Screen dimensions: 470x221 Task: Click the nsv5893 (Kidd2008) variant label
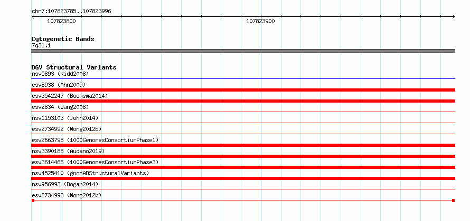pyautogui.click(x=60, y=74)
